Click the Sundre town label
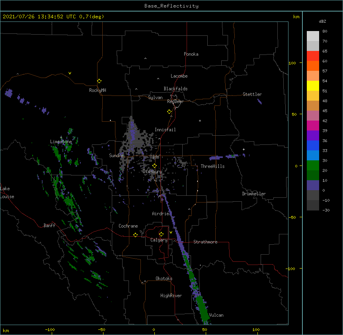343x335 pixels. (x=116, y=156)
